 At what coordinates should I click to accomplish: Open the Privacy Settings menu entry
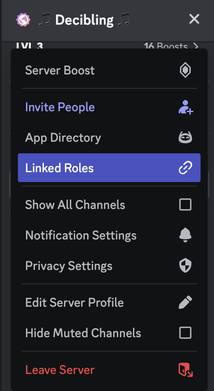click(109, 265)
